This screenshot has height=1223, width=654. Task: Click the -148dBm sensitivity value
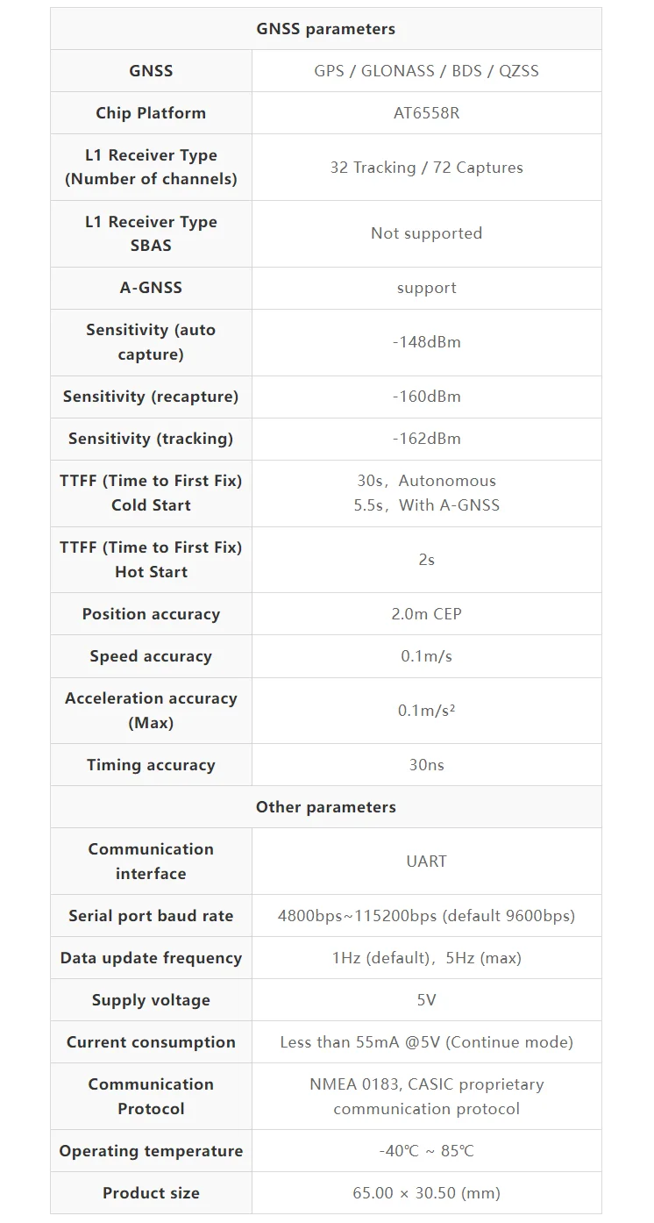point(426,342)
